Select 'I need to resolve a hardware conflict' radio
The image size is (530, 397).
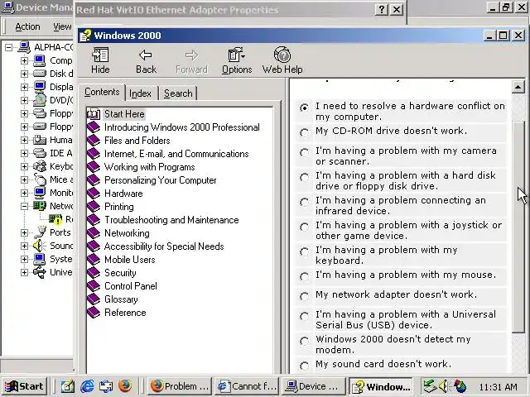point(304,108)
